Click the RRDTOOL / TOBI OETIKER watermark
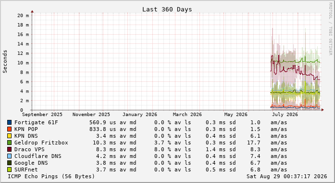335x183 pixels. tap(331, 29)
